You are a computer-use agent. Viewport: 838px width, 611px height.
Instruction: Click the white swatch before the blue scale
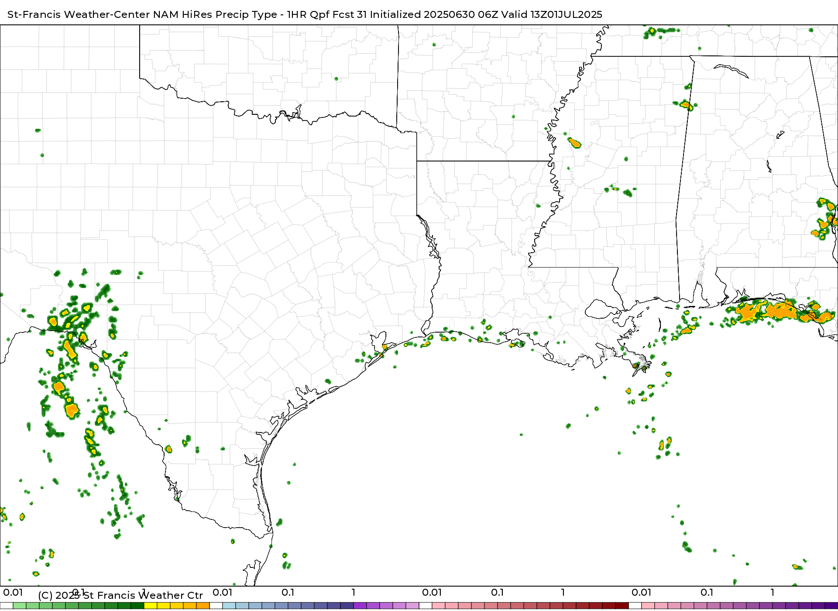point(216,606)
